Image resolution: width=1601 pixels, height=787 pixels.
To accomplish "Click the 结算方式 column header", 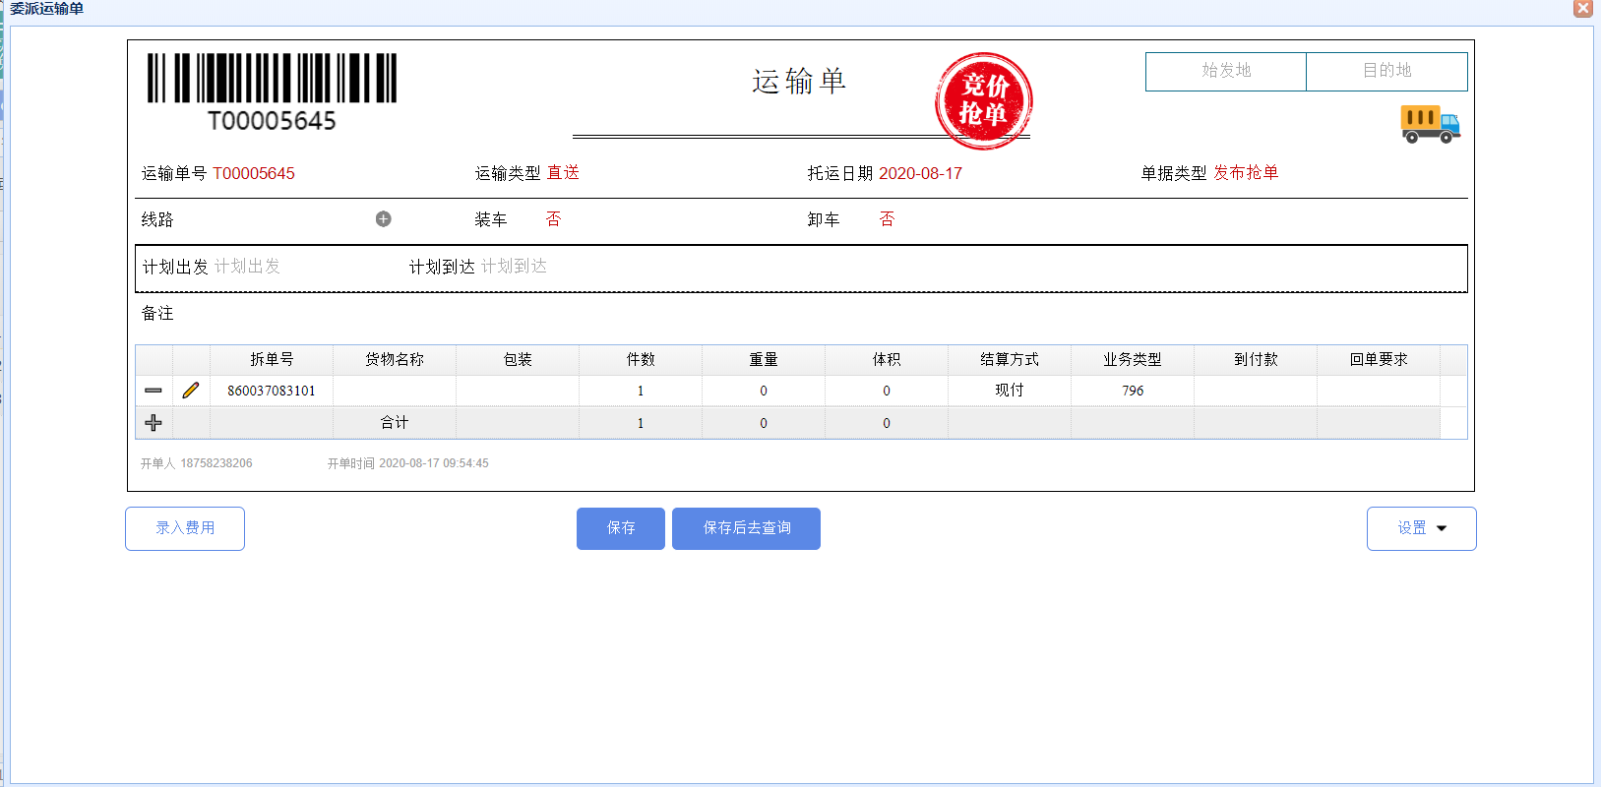I will pyautogui.click(x=1010, y=360).
